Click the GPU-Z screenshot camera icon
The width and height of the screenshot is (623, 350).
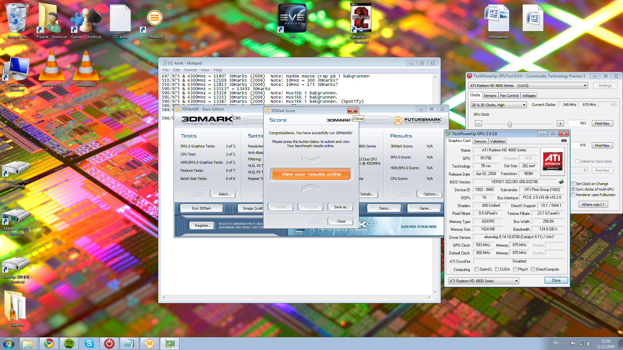[564, 141]
